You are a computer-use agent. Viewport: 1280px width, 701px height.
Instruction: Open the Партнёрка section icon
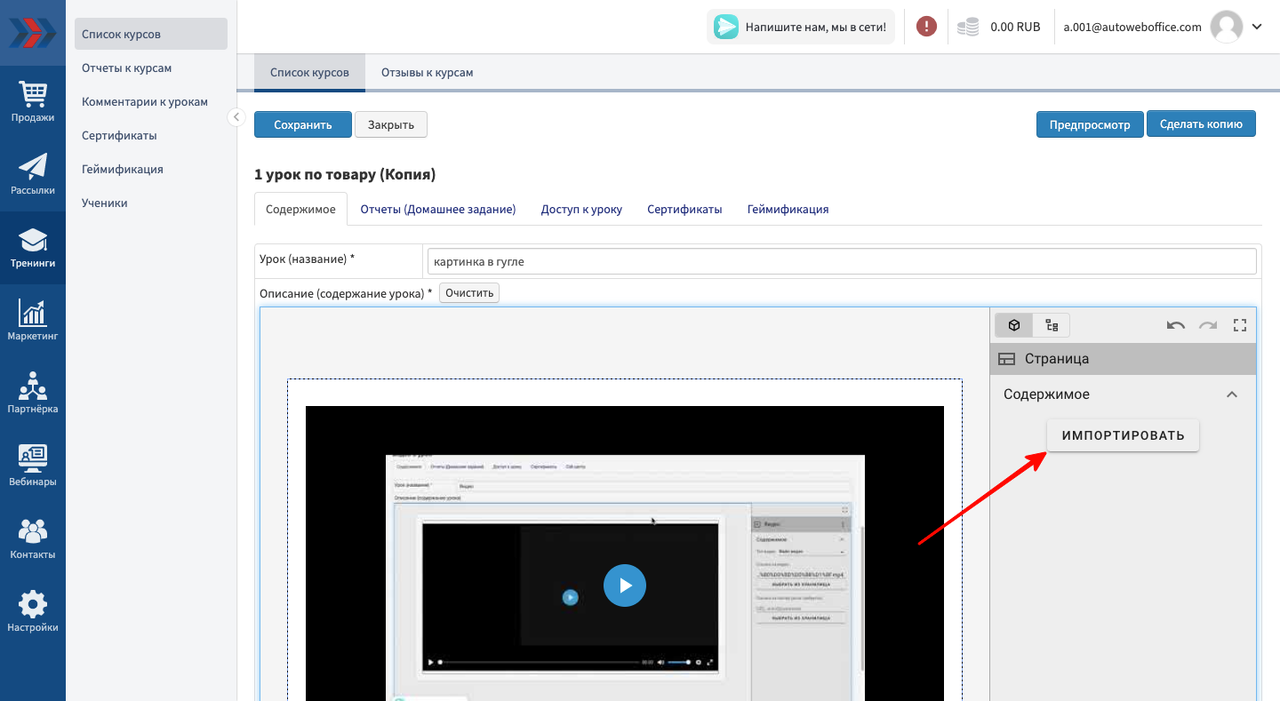[33, 393]
